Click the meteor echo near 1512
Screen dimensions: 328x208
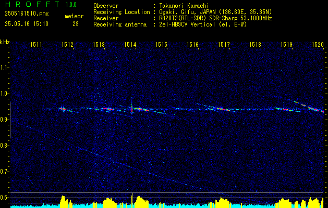tap(66, 109)
